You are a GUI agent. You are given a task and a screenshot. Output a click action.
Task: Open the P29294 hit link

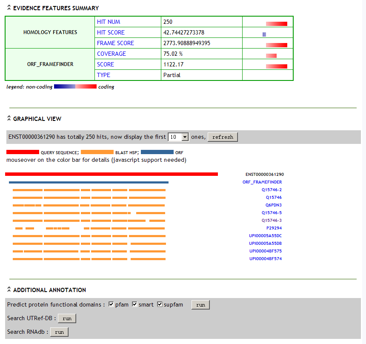tap(274, 228)
